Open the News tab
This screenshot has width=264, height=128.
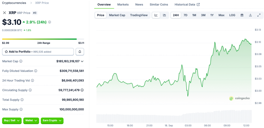click(x=139, y=5)
